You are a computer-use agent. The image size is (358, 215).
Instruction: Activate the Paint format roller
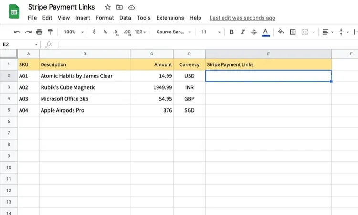pos(51,32)
